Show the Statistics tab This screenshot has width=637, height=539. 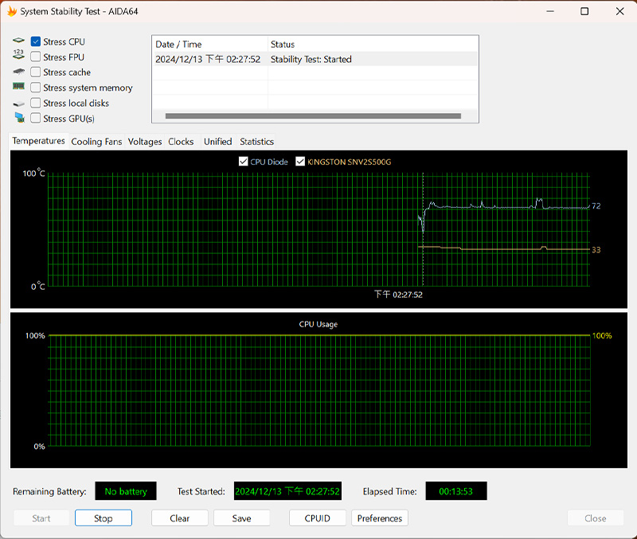click(x=256, y=142)
